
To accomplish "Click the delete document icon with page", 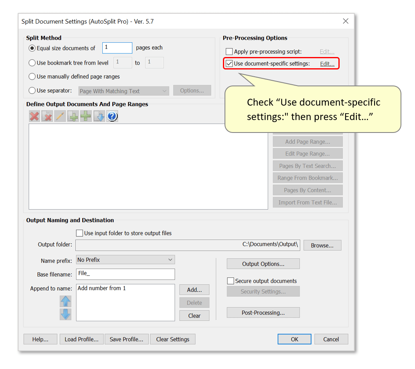I will tap(47, 116).
